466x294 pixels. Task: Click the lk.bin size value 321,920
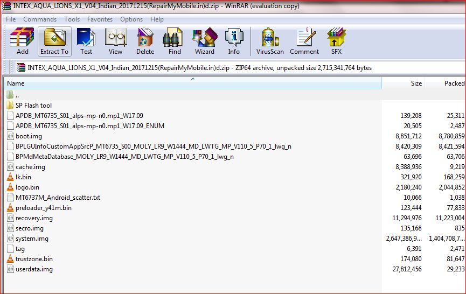coord(411,177)
